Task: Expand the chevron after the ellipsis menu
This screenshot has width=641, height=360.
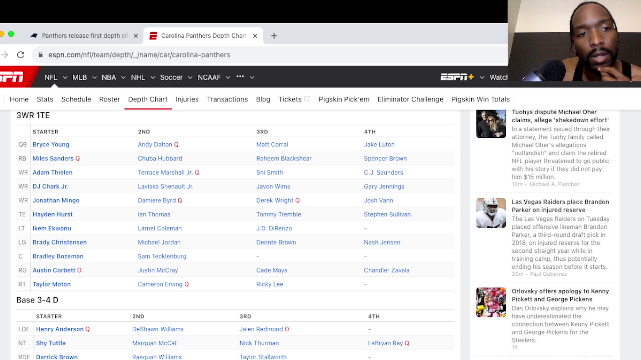Action: 252,77
